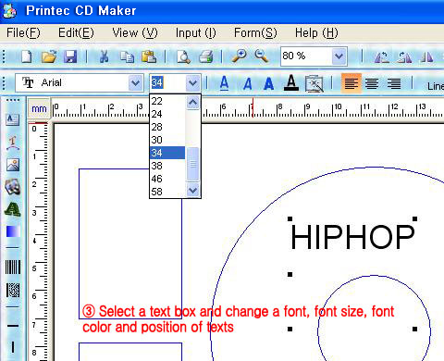444x361 pixels.
Task: Open the font color A with black bar
Action: coord(291,82)
